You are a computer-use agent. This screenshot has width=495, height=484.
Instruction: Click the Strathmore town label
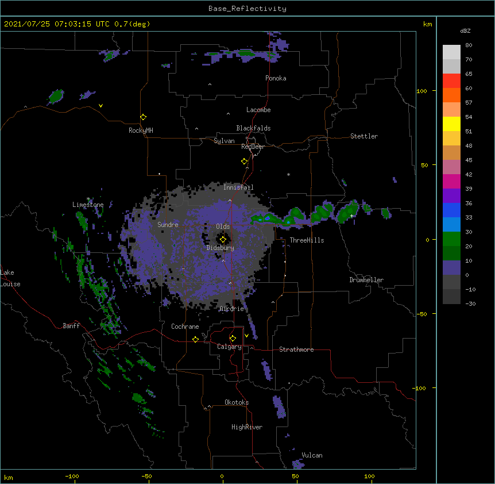click(x=296, y=349)
